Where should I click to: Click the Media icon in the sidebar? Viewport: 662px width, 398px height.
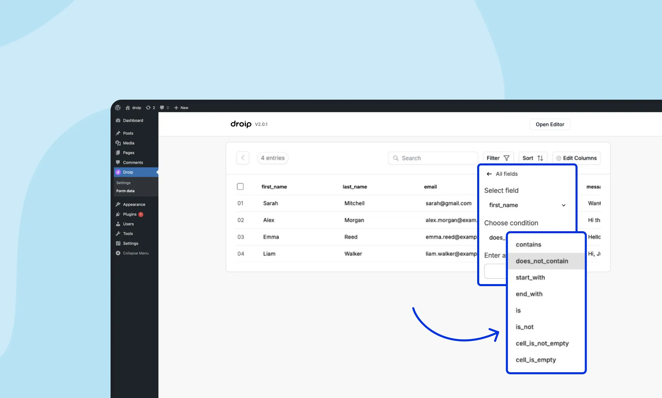(x=118, y=143)
